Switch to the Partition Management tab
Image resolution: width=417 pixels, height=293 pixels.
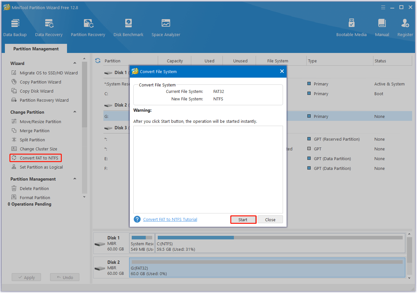pyautogui.click(x=36, y=49)
